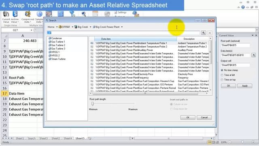Select Drop-down list radio option
The width and height of the screenshot is (259, 146).
point(171,109)
